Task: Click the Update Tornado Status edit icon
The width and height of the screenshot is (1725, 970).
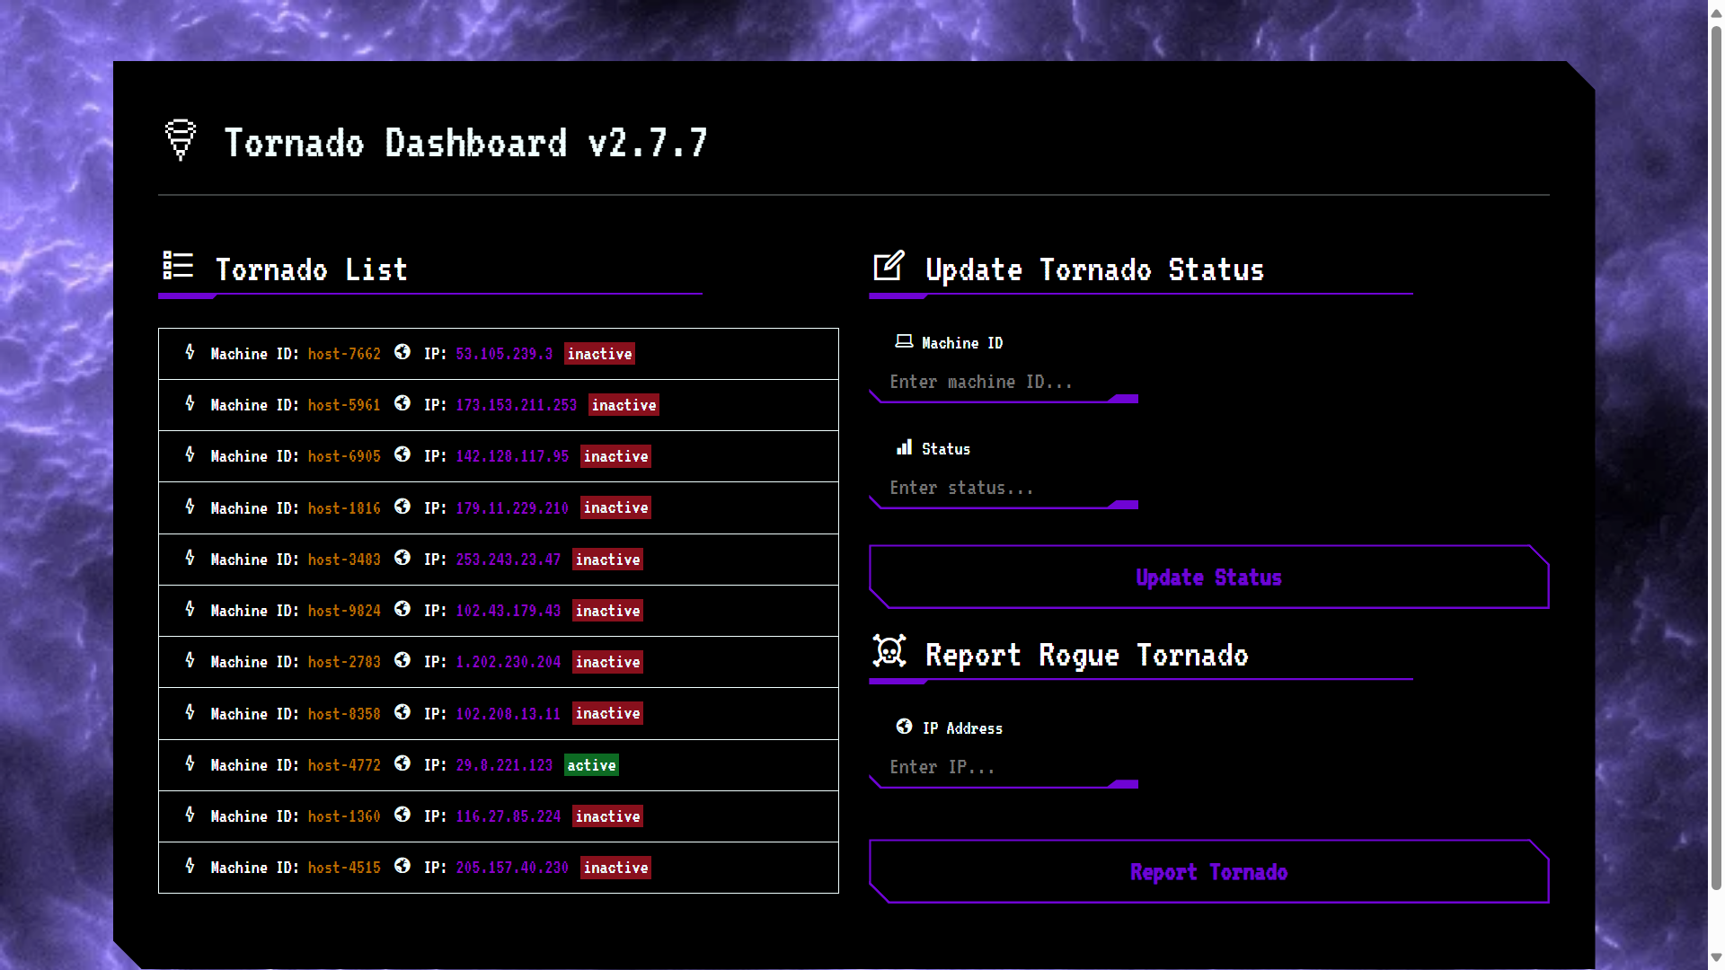Action: [x=889, y=265]
